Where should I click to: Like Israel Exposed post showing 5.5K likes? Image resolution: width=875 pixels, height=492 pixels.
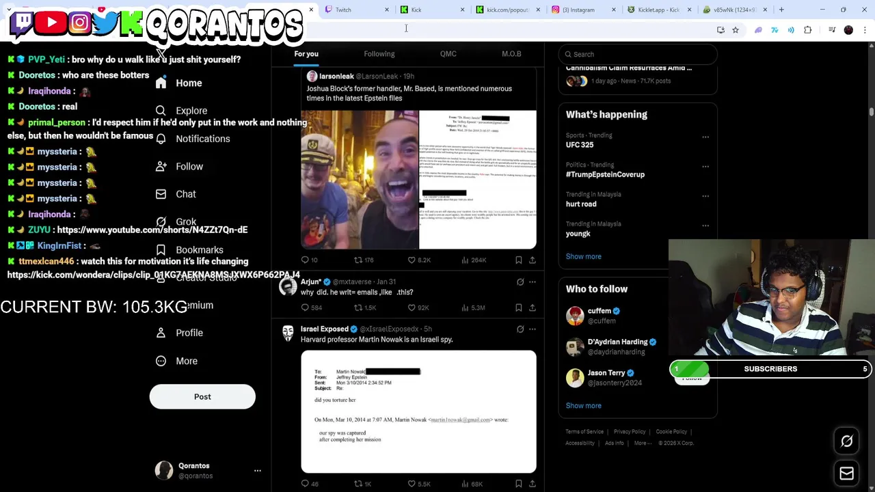point(418,484)
